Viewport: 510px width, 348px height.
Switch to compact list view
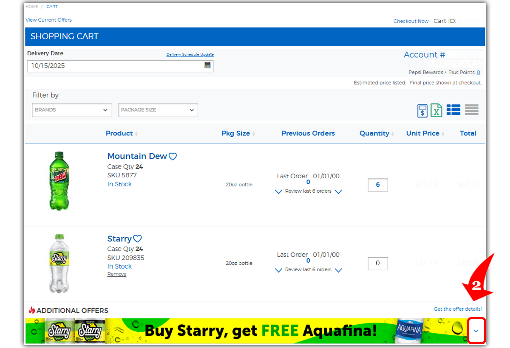pyautogui.click(x=472, y=110)
